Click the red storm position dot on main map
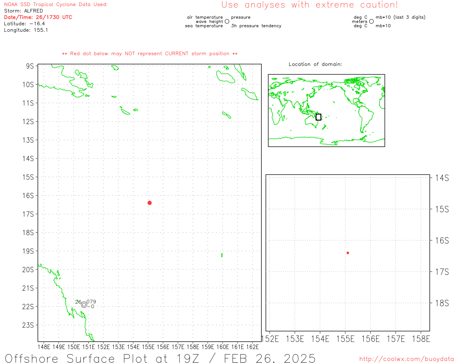454x363 pixels. click(150, 203)
